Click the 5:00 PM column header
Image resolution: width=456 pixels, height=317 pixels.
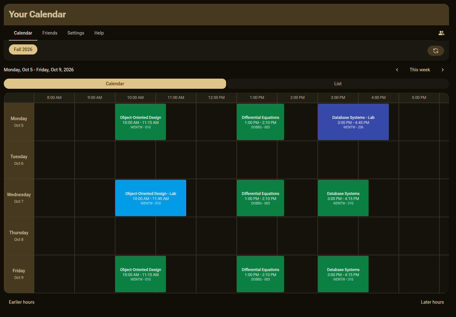pos(419,98)
